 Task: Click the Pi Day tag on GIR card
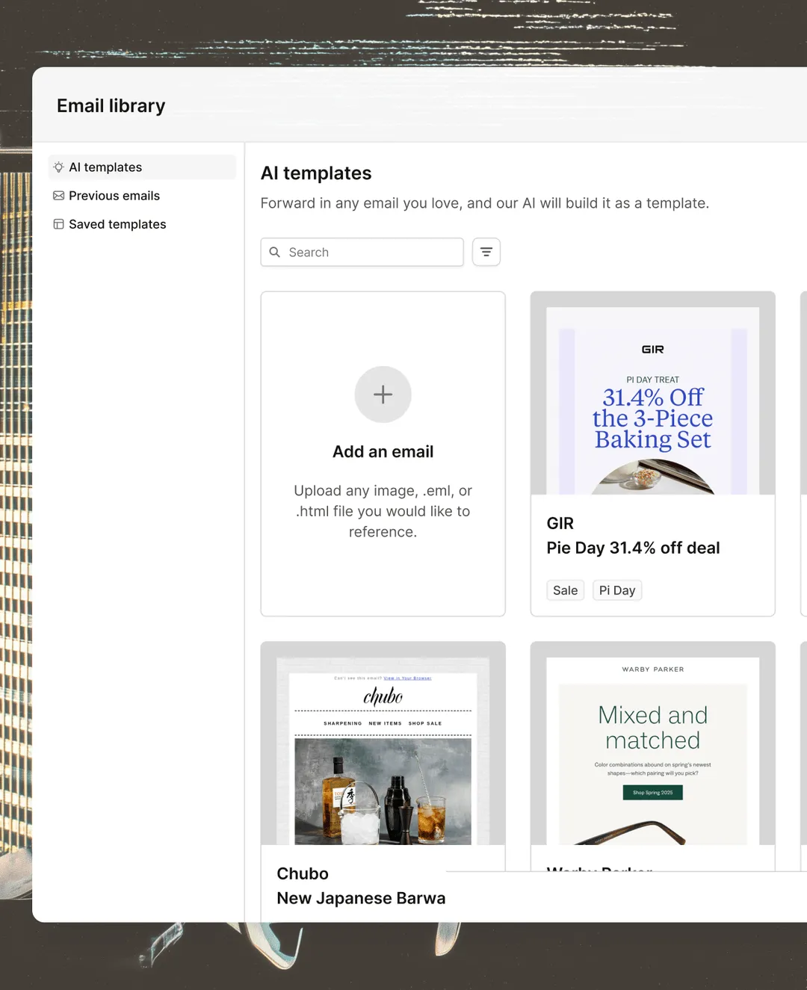point(617,590)
